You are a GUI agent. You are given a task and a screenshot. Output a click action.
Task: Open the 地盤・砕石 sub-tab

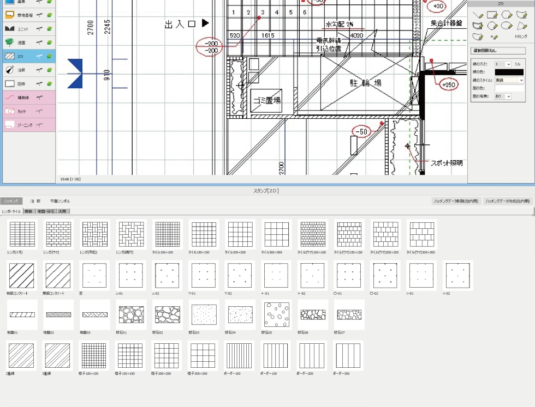[x=46, y=211]
